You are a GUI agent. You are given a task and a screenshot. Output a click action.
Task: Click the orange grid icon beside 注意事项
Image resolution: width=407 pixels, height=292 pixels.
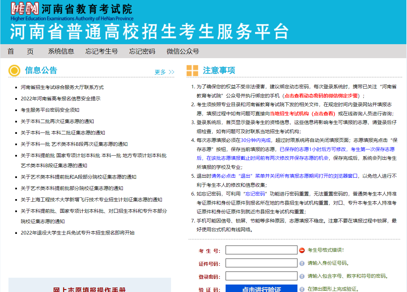[192, 70]
